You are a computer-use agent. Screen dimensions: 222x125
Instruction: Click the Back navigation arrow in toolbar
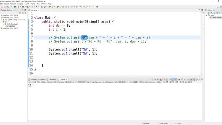(87, 7)
